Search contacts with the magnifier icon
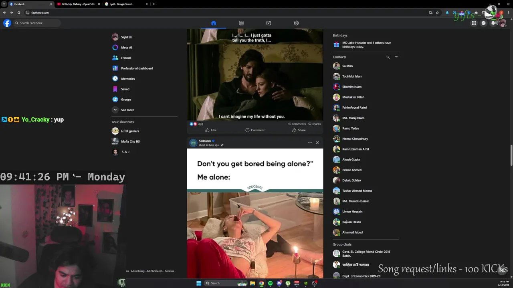 pos(388,57)
